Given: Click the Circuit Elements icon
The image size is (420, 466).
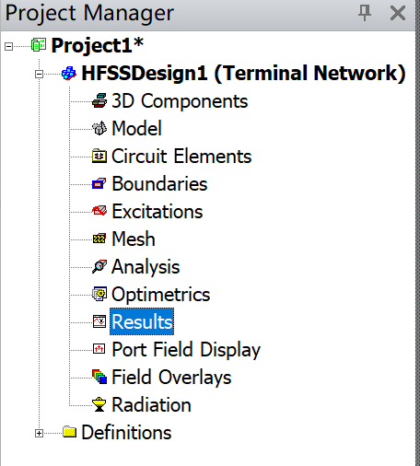Looking at the screenshot, I should pyautogui.click(x=99, y=156).
